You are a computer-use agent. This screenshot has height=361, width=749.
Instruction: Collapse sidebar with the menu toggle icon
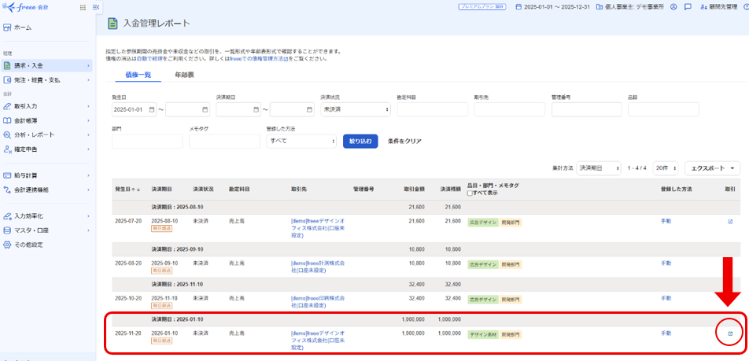pyautogui.click(x=96, y=7)
